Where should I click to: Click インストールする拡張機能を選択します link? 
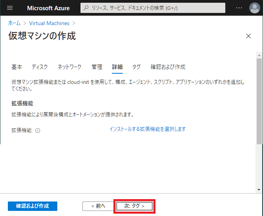coord(148,129)
